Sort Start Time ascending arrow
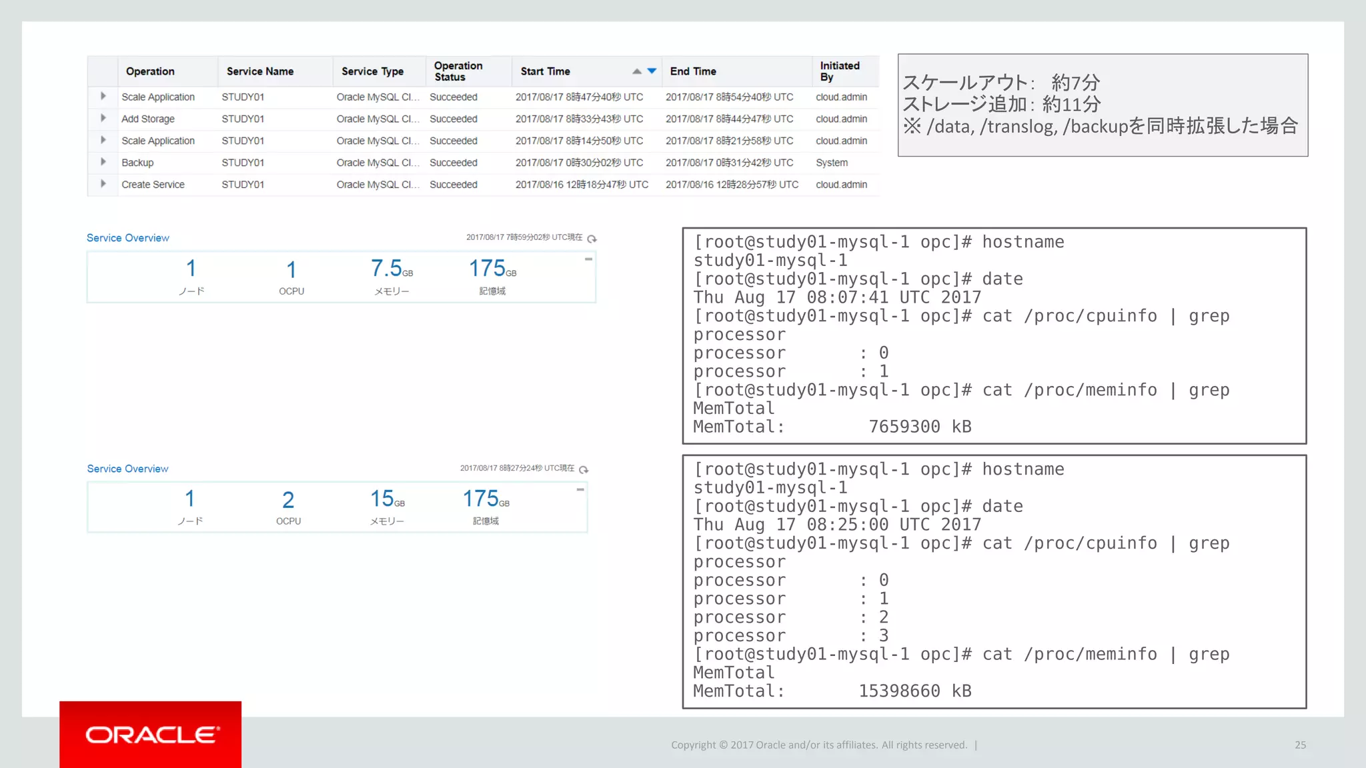 point(637,71)
